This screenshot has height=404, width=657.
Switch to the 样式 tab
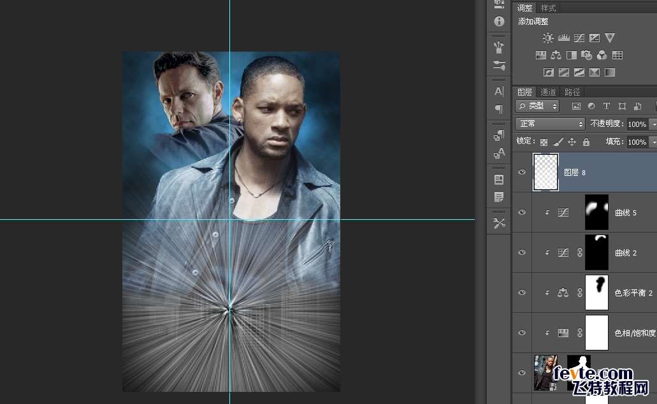(x=548, y=8)
